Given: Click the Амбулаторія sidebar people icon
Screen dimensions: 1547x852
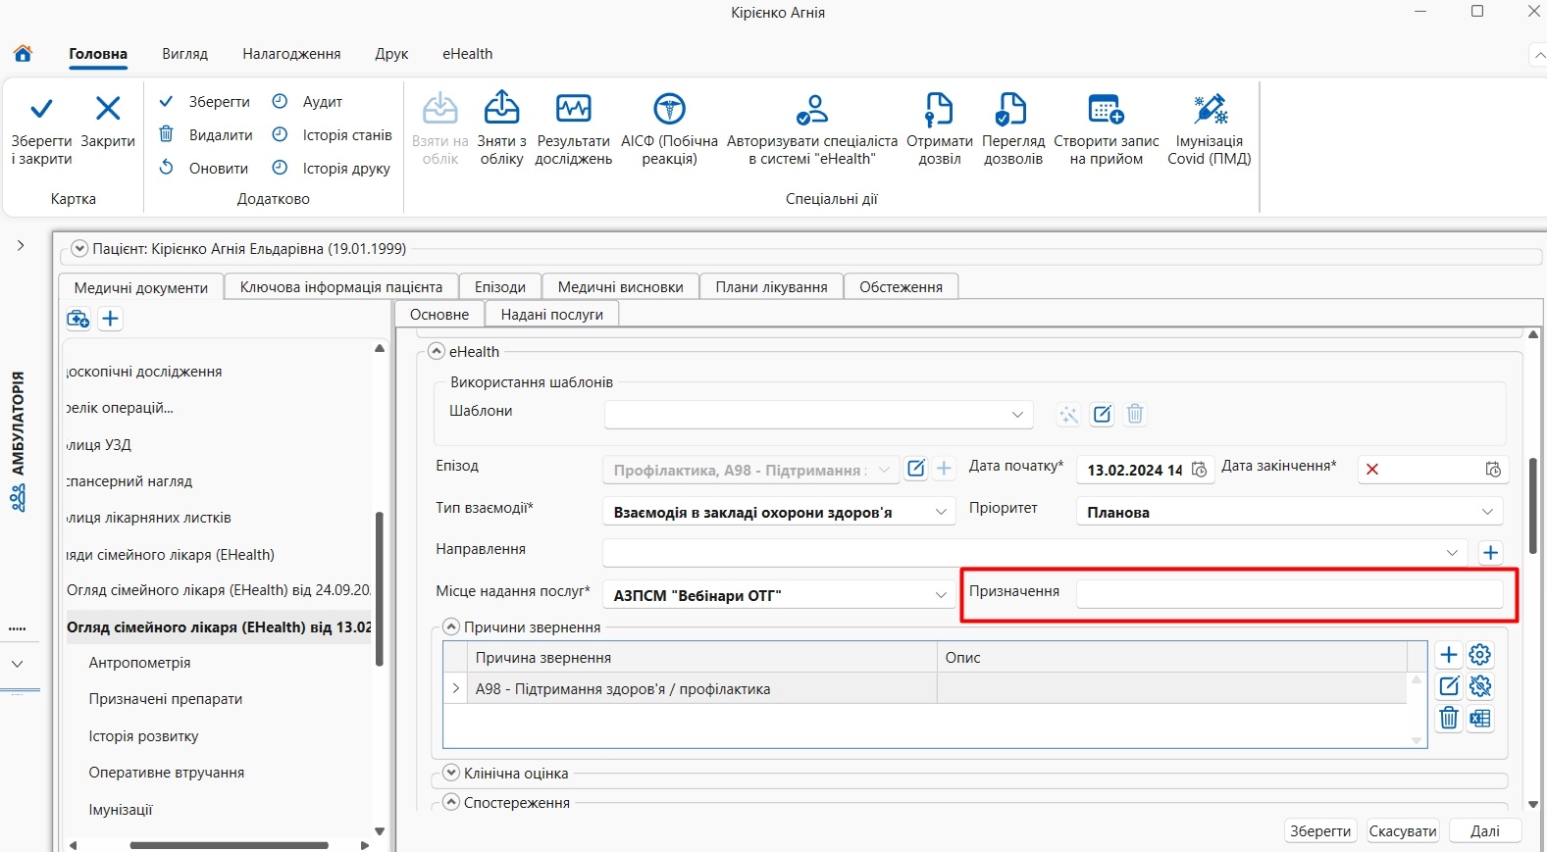Looking at the screenshot, I should pos(18,498).
